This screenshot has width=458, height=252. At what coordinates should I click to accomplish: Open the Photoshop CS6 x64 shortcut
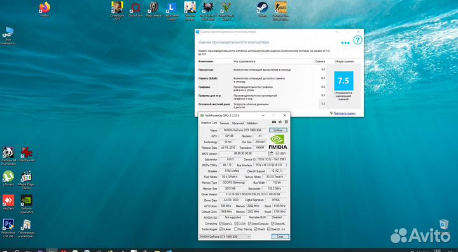pos(8,228)
